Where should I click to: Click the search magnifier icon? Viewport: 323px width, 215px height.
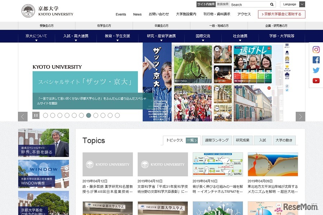coord(272,4)
